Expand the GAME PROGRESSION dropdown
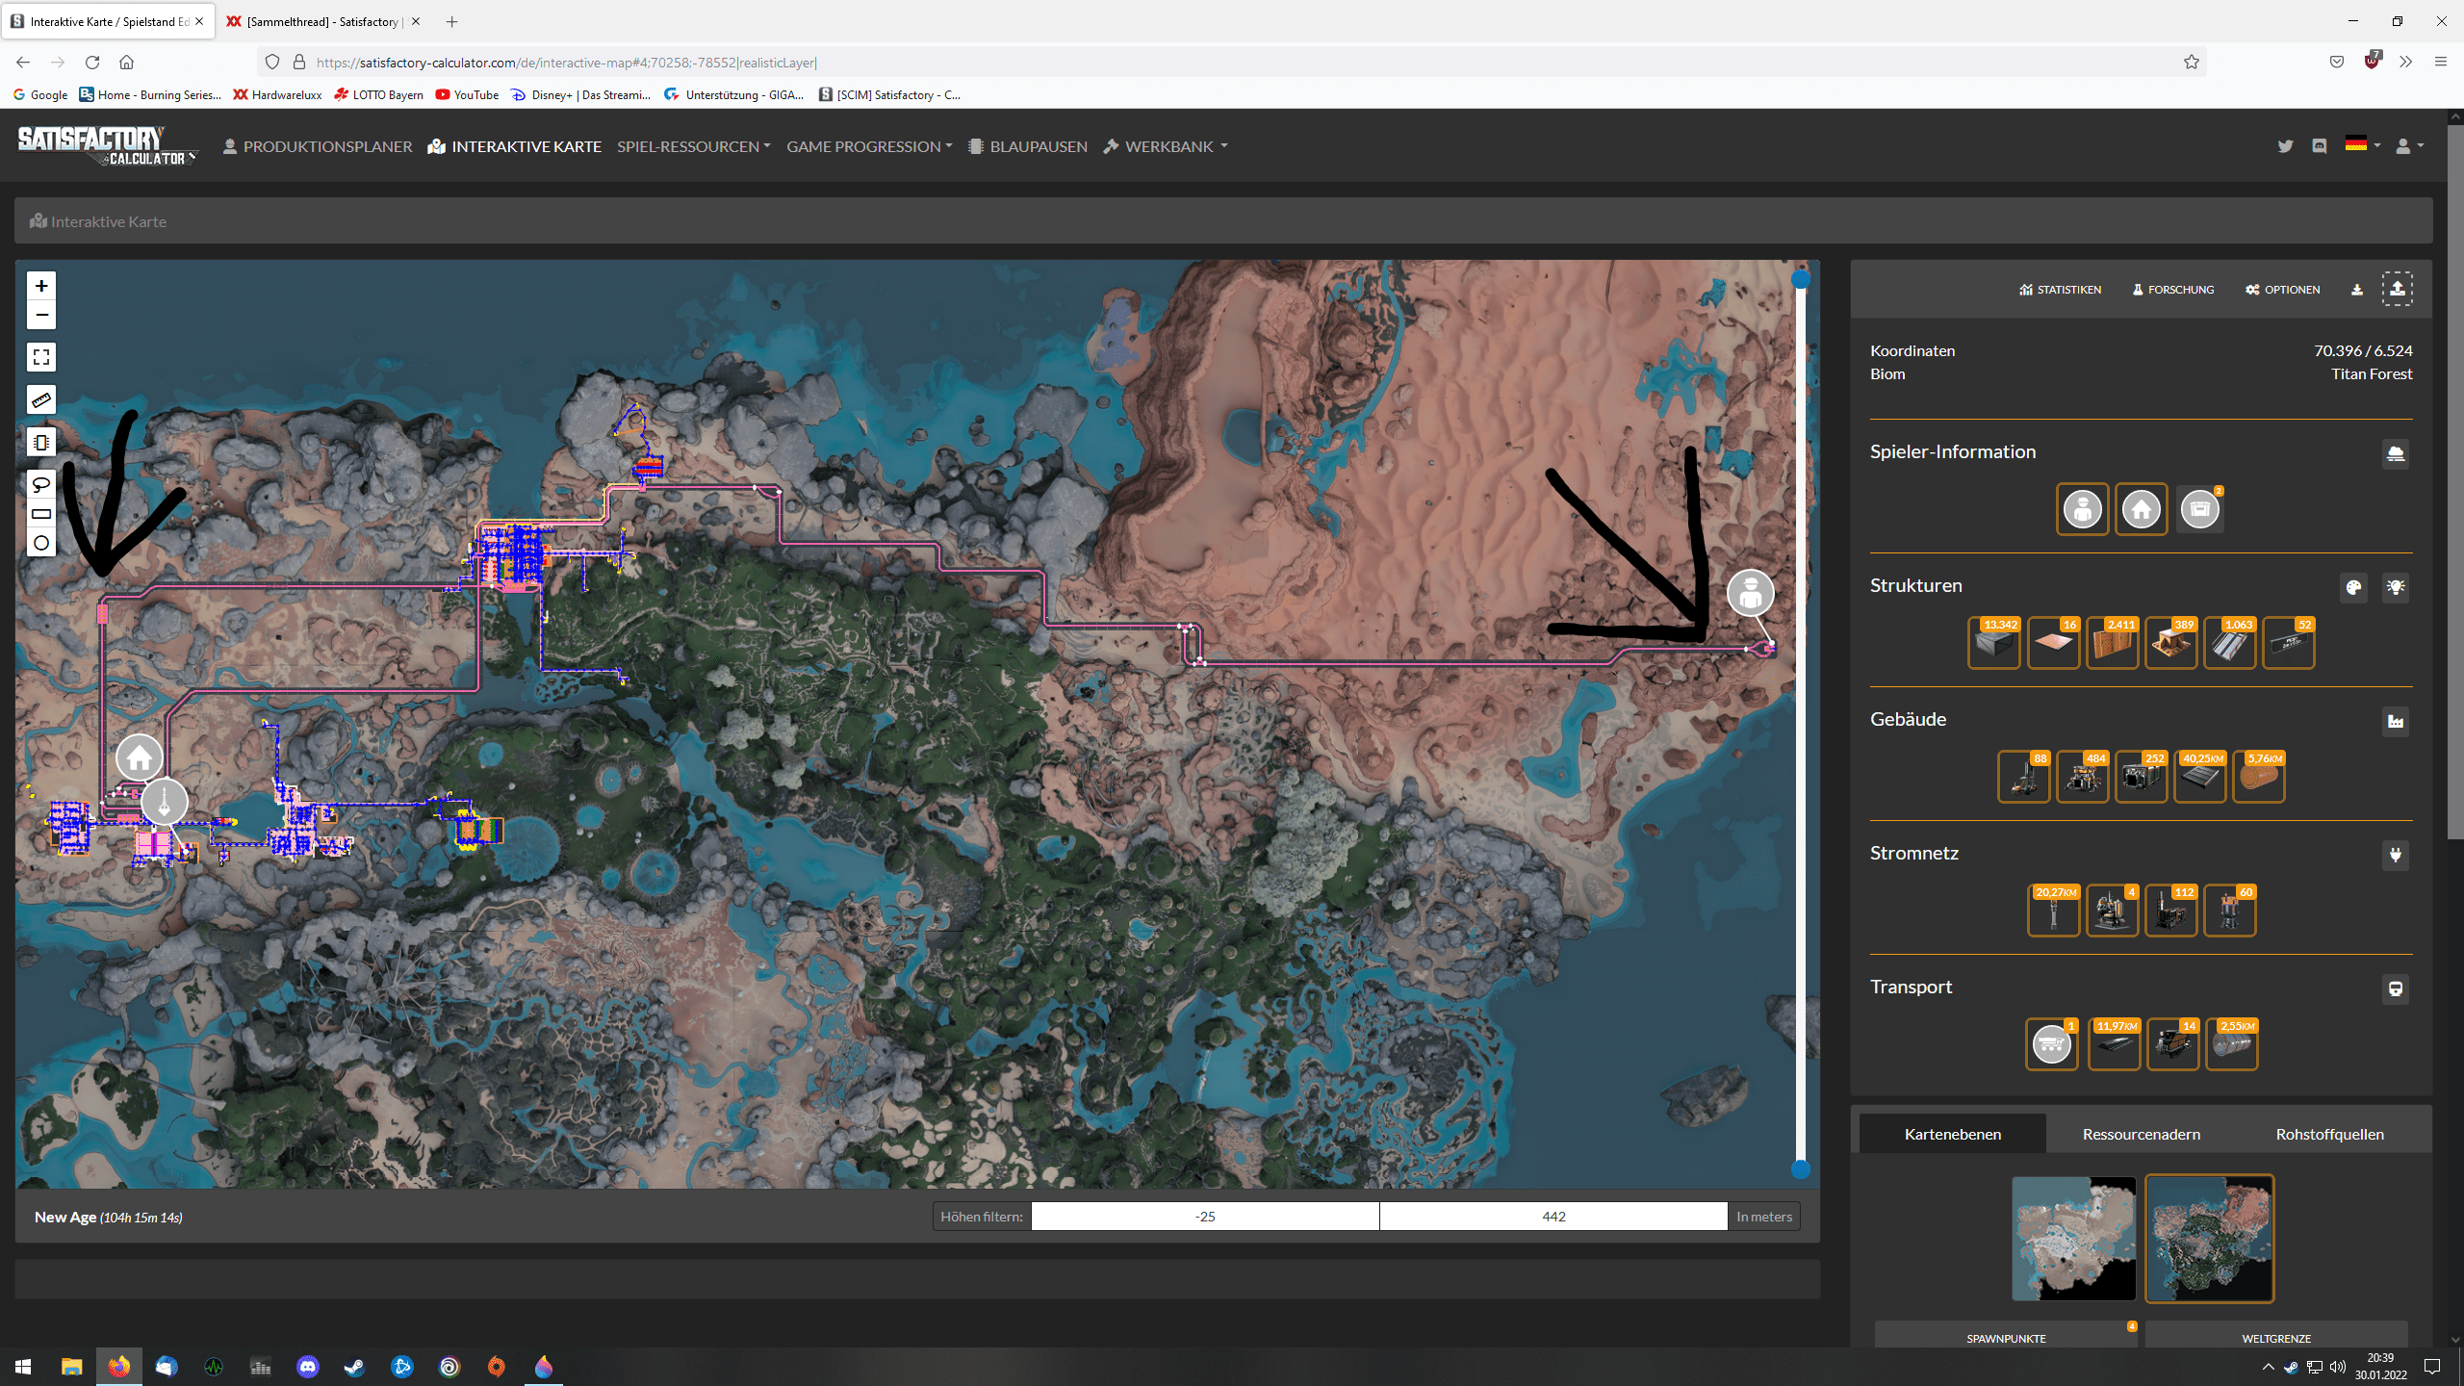The image size is (2464, 1386). [869, 146]
